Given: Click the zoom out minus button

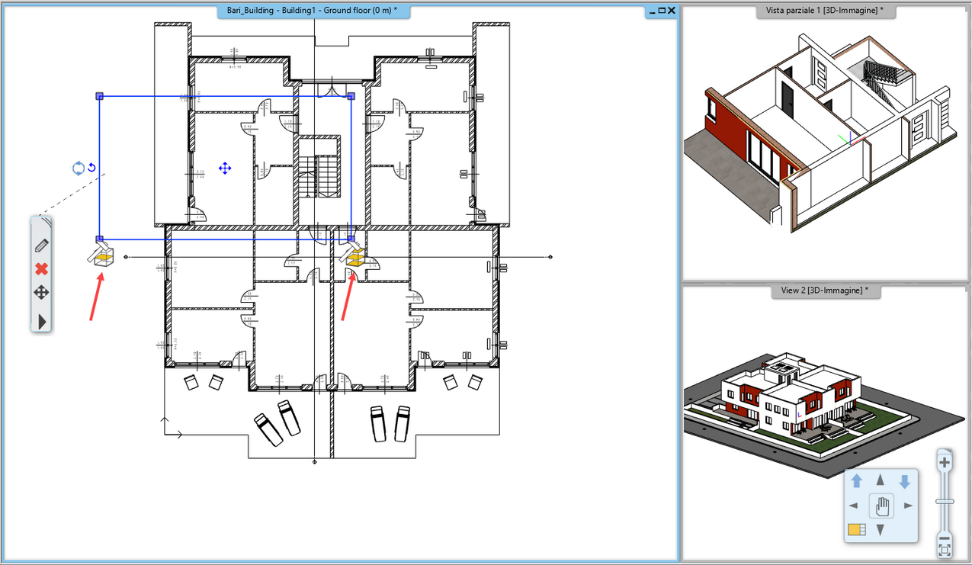Looking at the screenshot, I should [945, 540].
